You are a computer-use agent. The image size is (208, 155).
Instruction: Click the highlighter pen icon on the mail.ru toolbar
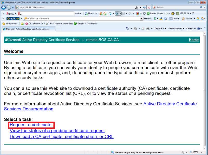click(161, 18)
